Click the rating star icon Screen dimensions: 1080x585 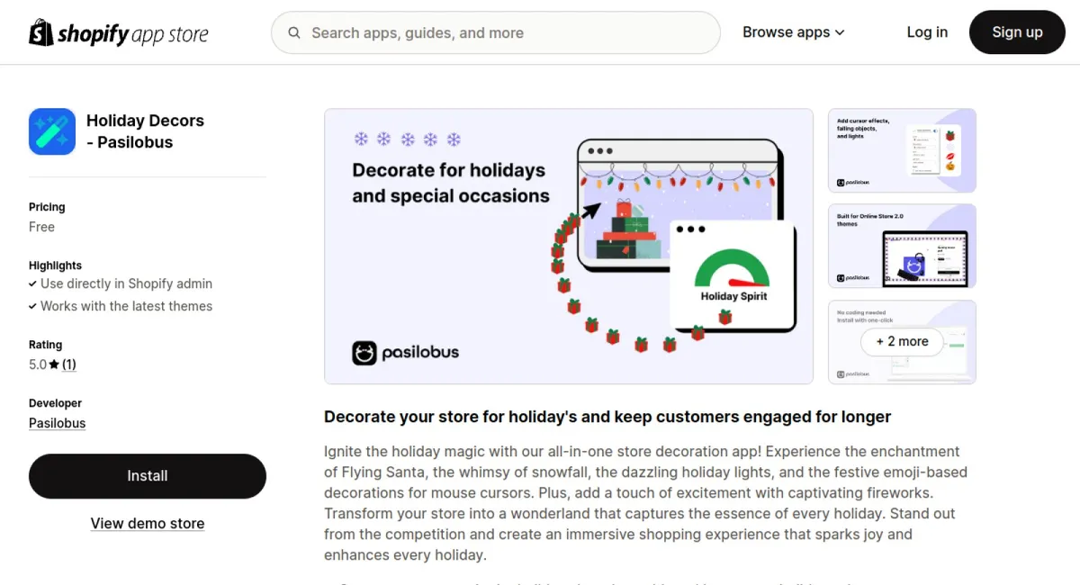point(54,364)
